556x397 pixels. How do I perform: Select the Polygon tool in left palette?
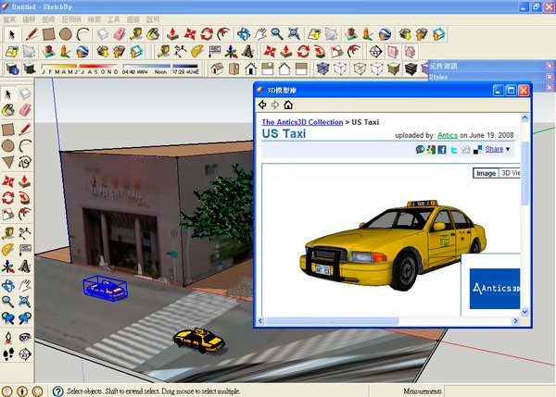point(8,162)
